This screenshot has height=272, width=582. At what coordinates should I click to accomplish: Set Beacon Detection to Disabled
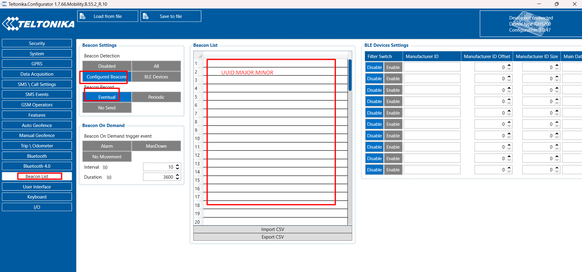tap(107, 66)
